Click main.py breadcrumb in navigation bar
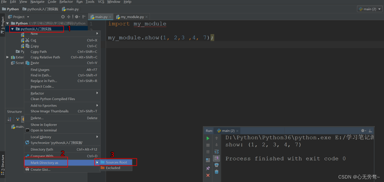This screenshot has height=182, width=384. (70, 9)
